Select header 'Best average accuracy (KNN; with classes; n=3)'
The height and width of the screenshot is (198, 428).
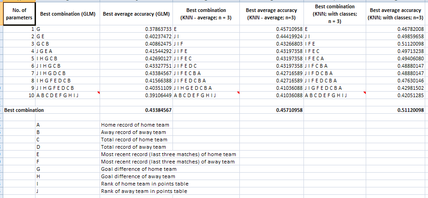click(x=396, y=14)
